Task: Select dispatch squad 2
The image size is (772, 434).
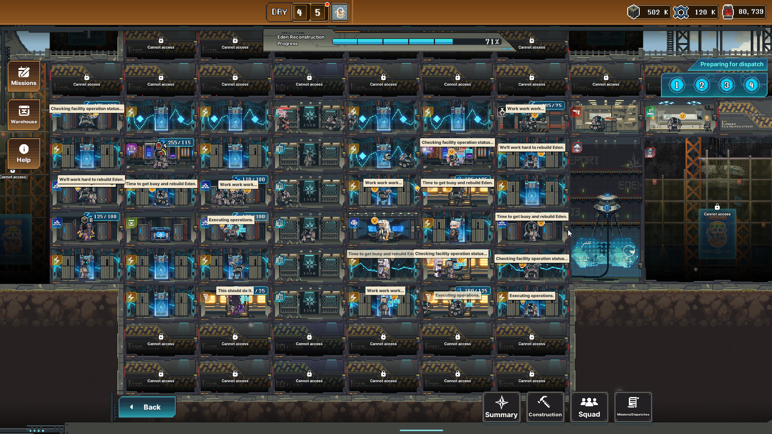Action: tap(702, 85)
